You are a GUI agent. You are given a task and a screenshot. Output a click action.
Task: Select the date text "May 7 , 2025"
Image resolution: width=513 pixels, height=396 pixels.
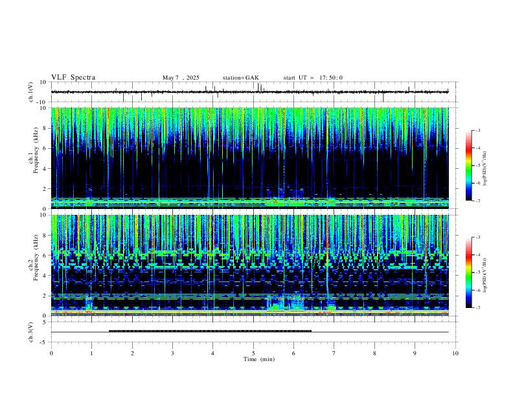click(181, 78)
